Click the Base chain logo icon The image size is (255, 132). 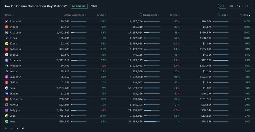click(x=7, y=88)
